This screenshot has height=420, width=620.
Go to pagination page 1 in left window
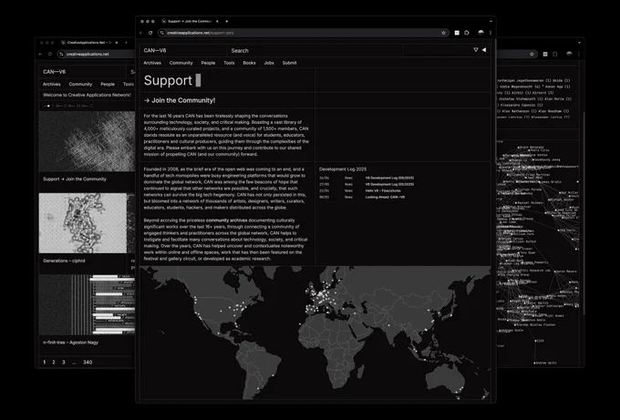[45, 362]
